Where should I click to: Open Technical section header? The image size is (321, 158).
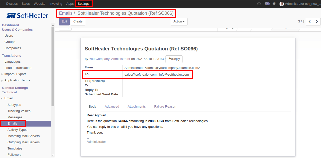click(x=9, y=92)
